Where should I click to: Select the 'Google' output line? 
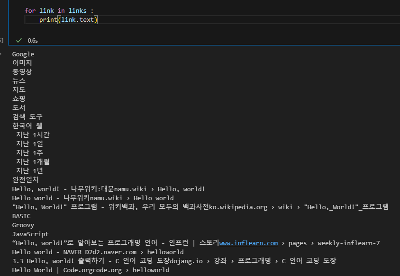pyautogui.click(x=23, y=54)
